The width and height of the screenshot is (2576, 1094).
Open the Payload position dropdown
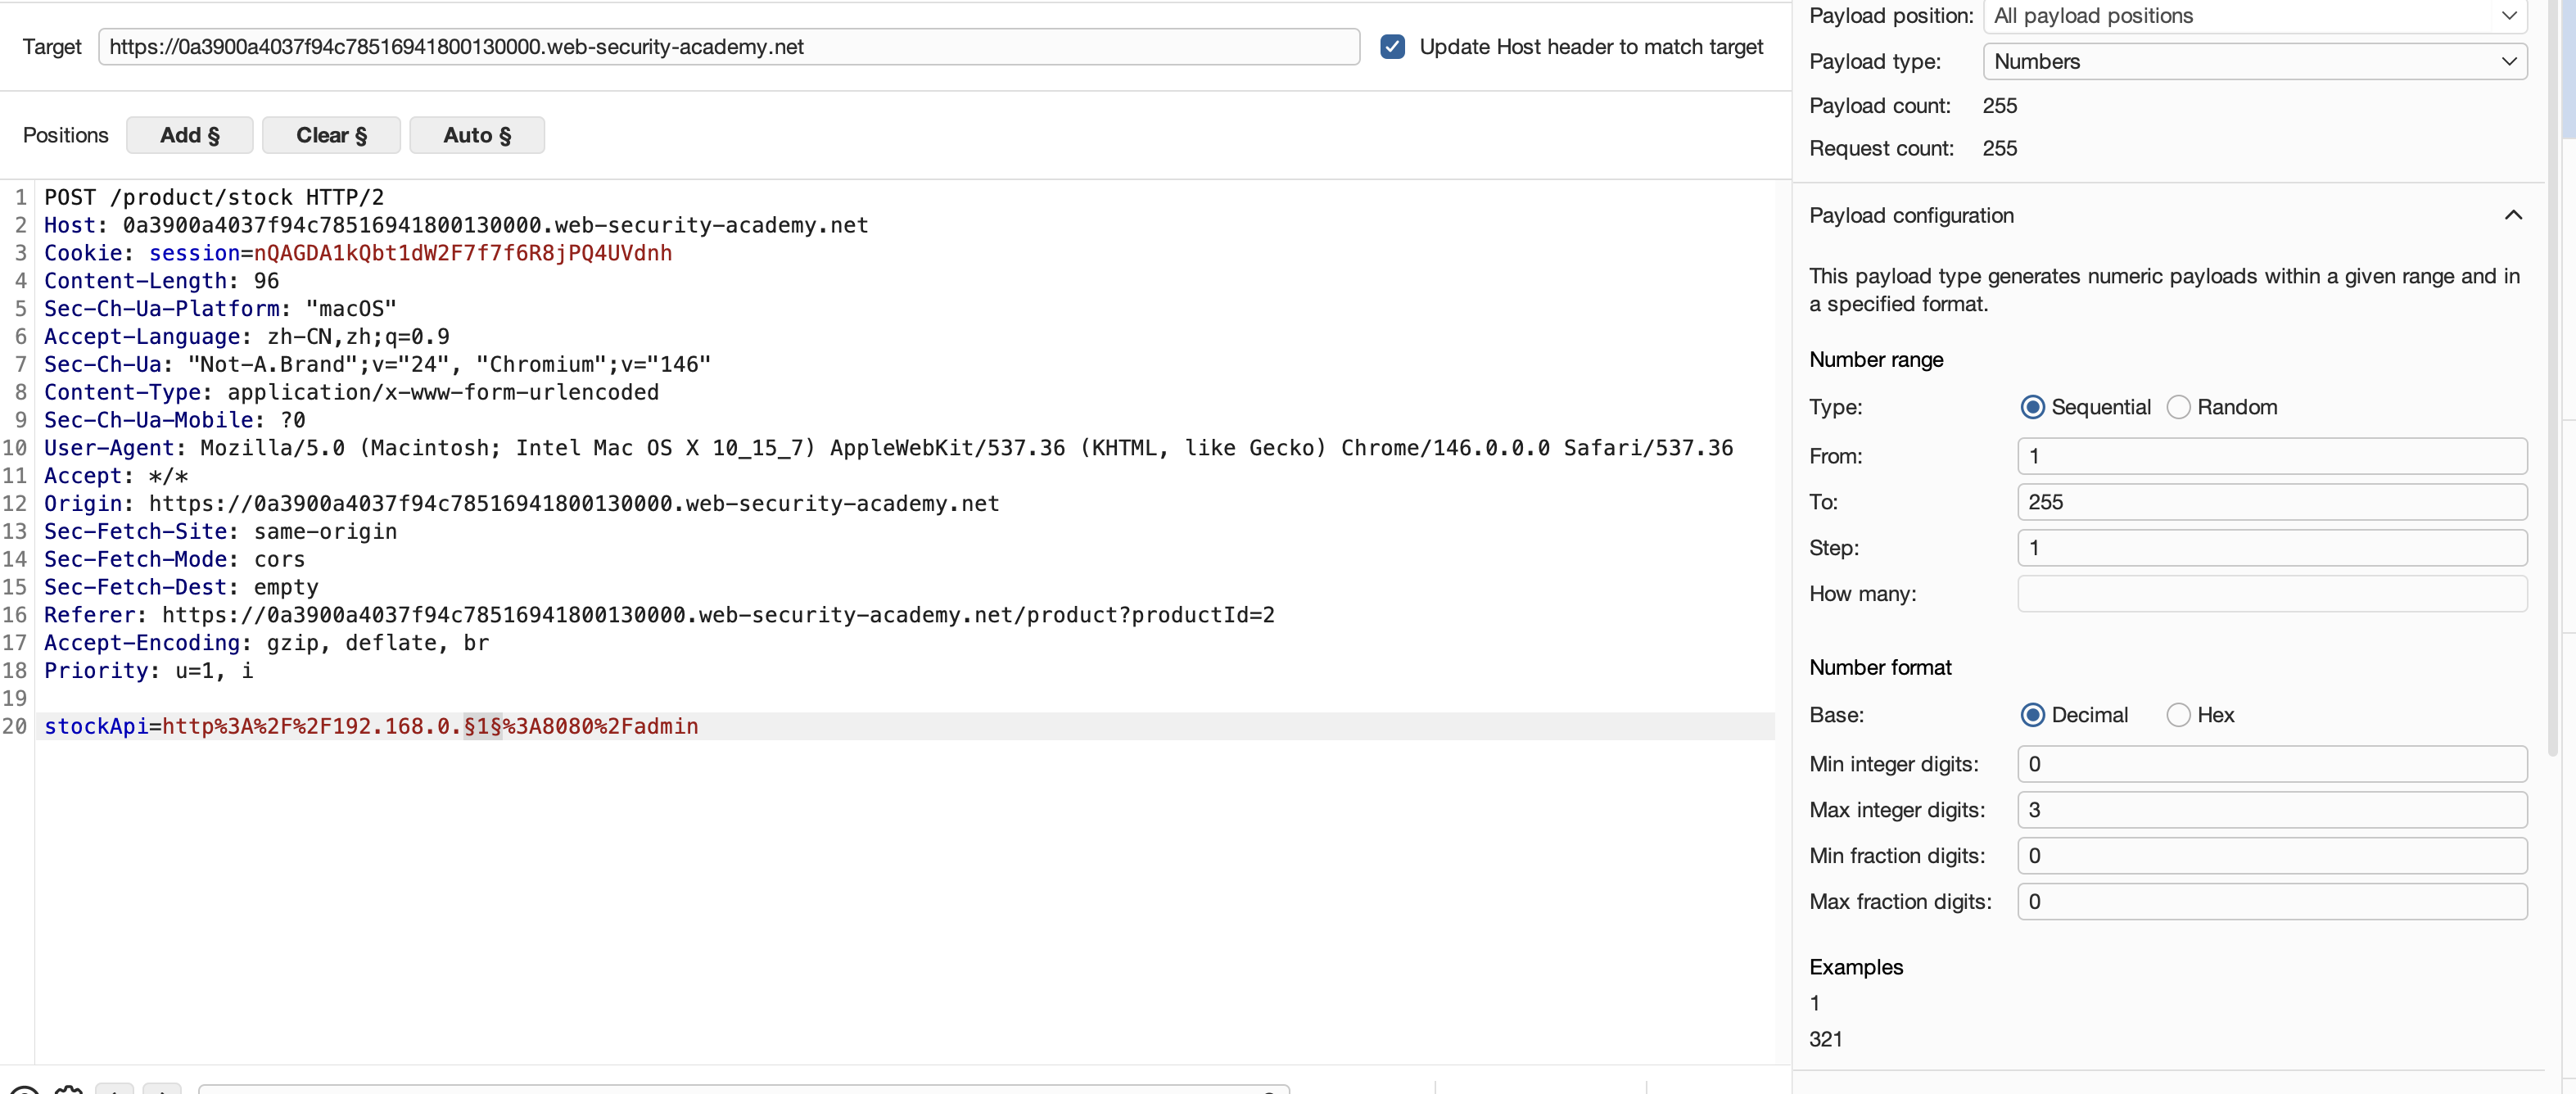coord(2254,16)
